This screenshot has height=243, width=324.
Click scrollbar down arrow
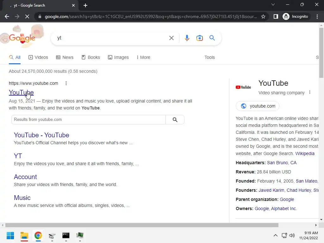tap(321, 220)
